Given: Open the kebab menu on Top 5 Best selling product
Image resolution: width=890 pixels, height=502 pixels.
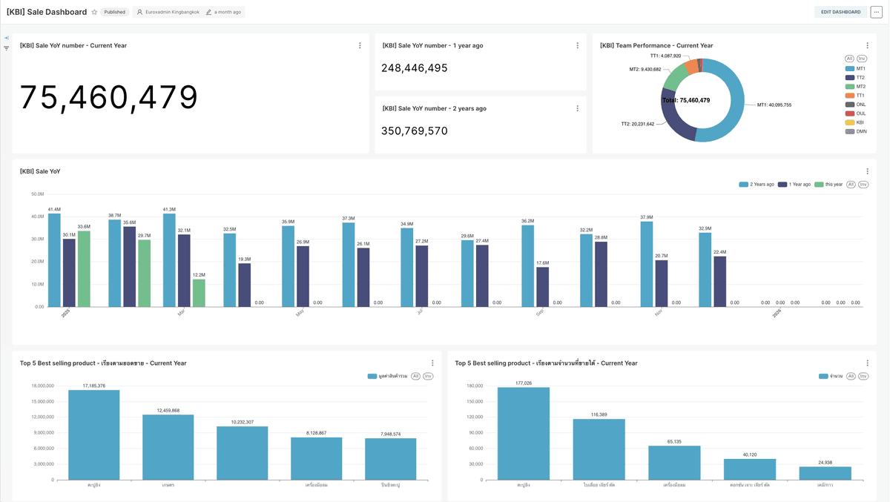Looking at the screenshot, I should pos(432,363).
